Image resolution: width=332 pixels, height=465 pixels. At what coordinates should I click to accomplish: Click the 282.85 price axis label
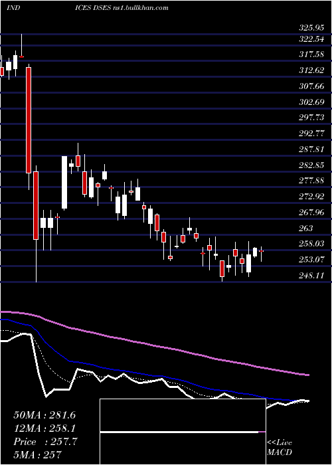coord(311,165)
